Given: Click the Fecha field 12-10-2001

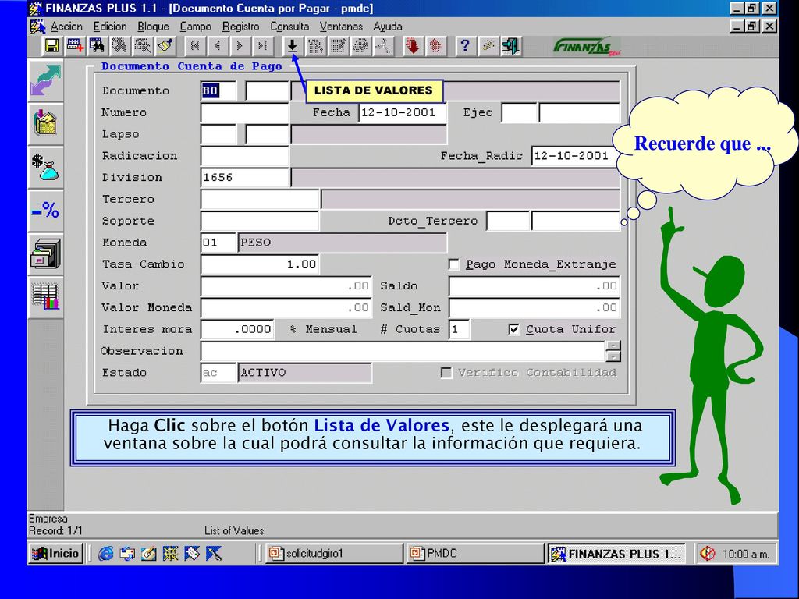Looking at the screenshot, I should pyautogui.click(x=403, y=112).
